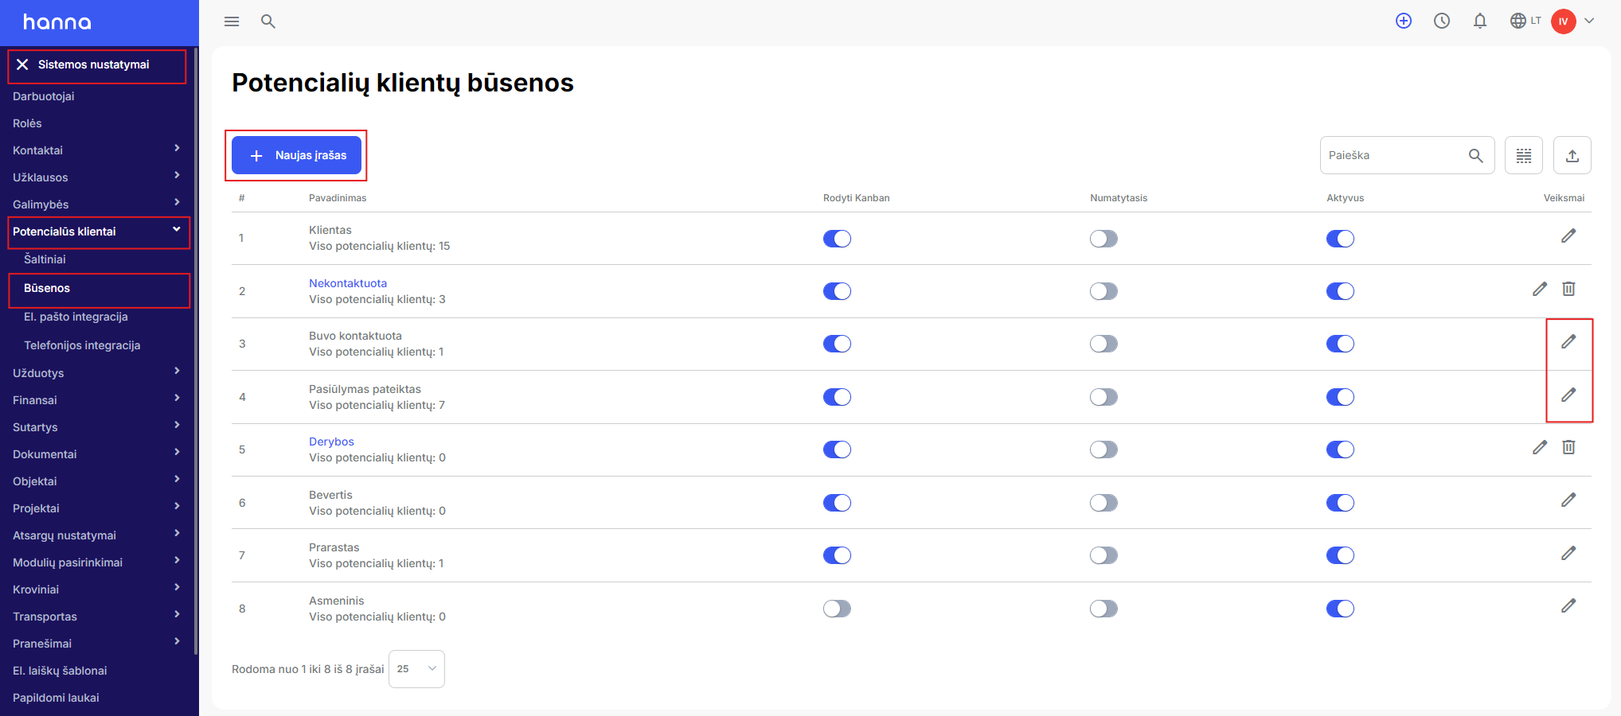Image resolution: width=1621 pixels, height=716 pixels.
Task: Toggle Numatytasis for Klientas
Action: [x=1103, y=239]
